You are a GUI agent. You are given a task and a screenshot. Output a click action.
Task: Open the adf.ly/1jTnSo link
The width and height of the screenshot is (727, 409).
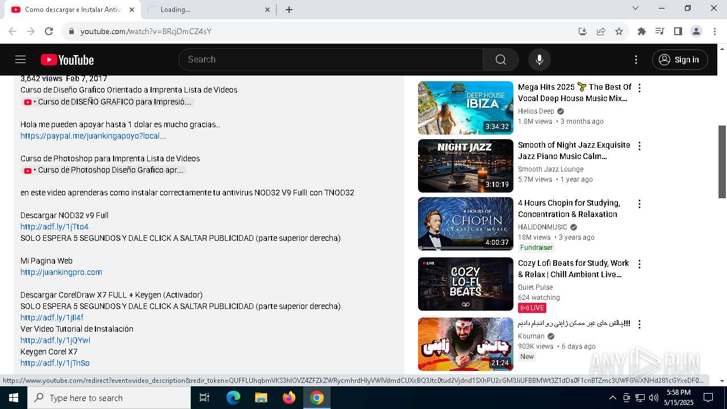[x=55, y=363]
